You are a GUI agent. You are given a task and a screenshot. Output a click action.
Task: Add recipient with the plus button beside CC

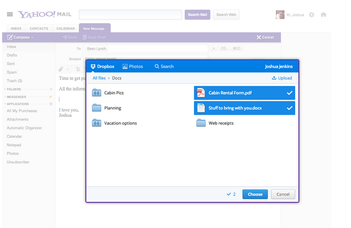coord(214,48)
